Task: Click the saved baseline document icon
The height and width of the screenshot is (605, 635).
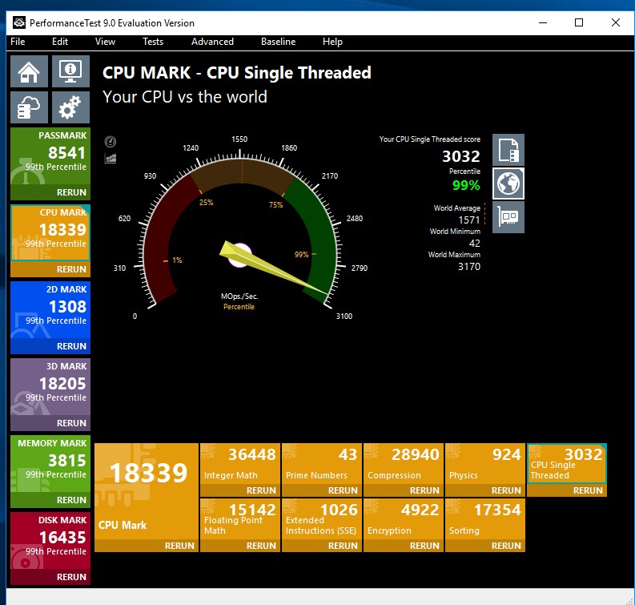Action: click(508, 150)
